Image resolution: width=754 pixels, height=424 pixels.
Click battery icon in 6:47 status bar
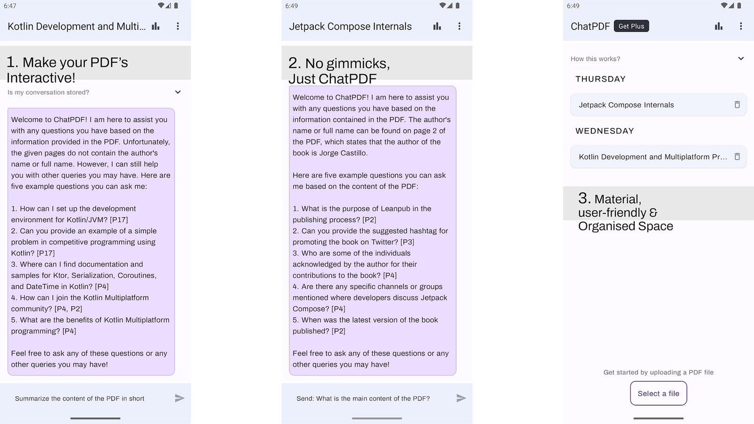click(x=176, y=6)
